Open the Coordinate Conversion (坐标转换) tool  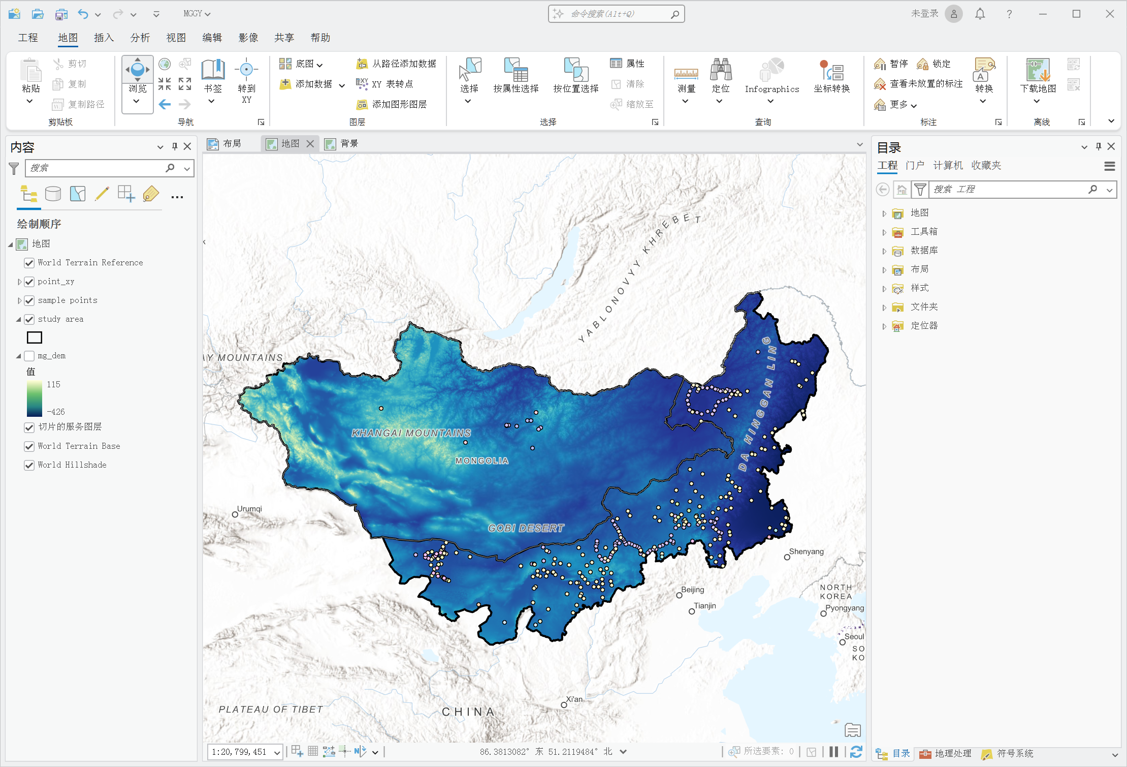831,71
